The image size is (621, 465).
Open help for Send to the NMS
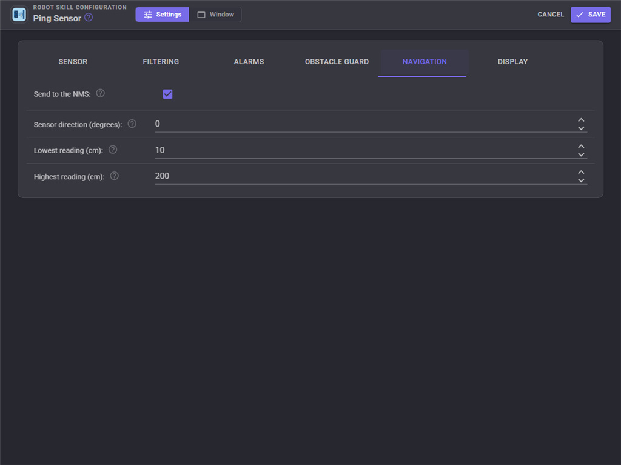tap(101, 93)
